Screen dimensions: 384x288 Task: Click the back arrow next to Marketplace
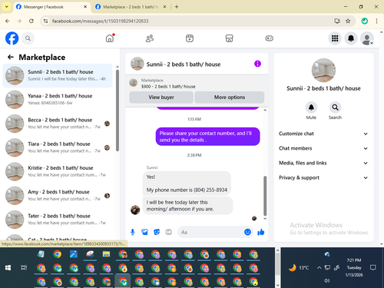[11, 57]
